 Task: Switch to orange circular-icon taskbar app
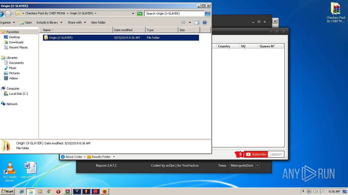coord(105,191)
